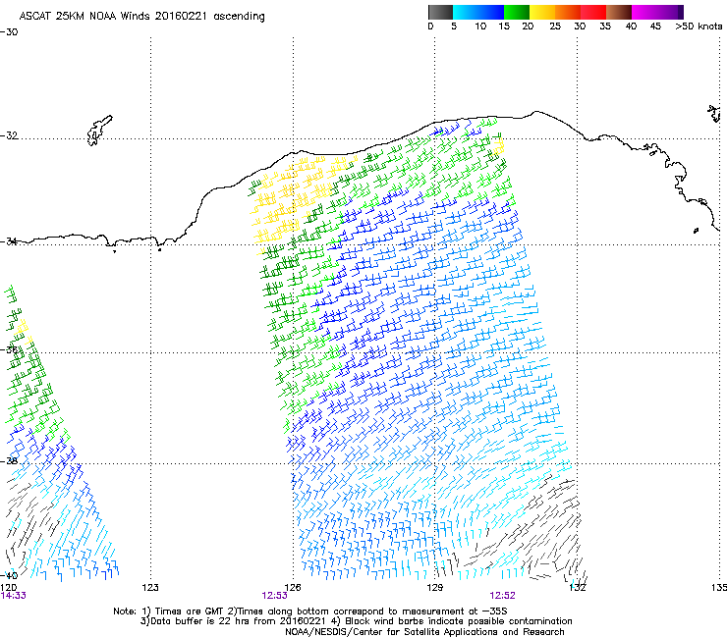Click the longitude label '126'

pyautogui.click(x=293, y=588)
